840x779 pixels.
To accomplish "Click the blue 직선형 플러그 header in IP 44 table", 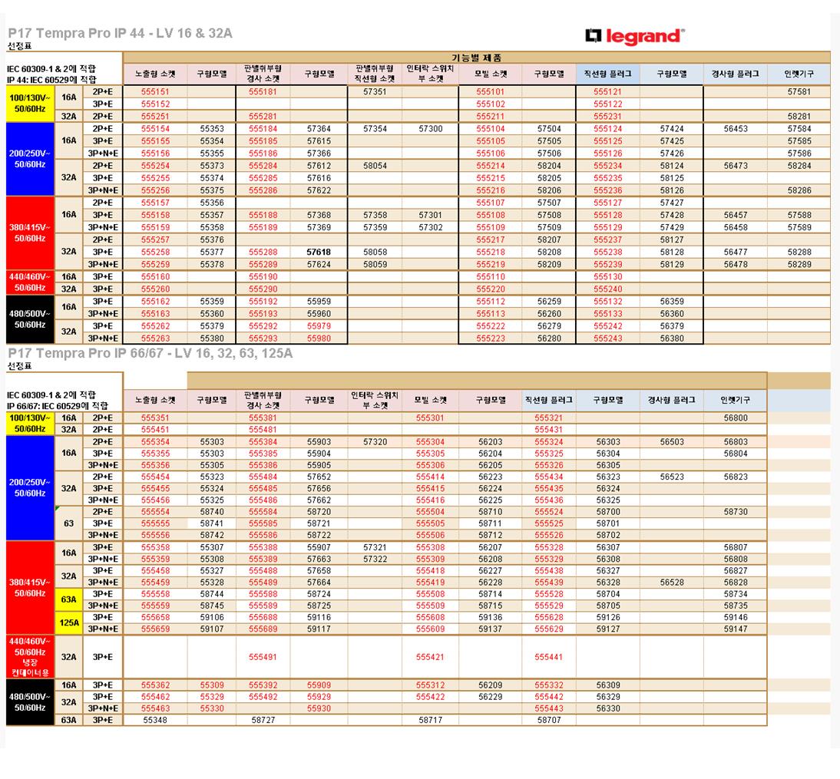I will [607, 74].
